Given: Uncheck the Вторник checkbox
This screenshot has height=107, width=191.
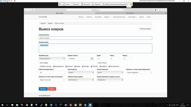Looking at the screenshot, I should [x=66, y=67].
